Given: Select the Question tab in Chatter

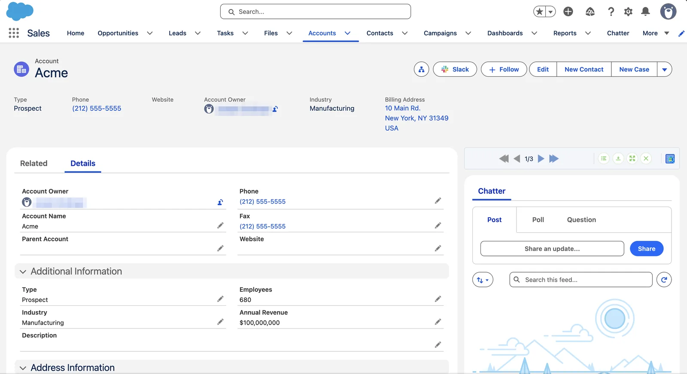Looking at the screenshot, I should tap(581, 220).
